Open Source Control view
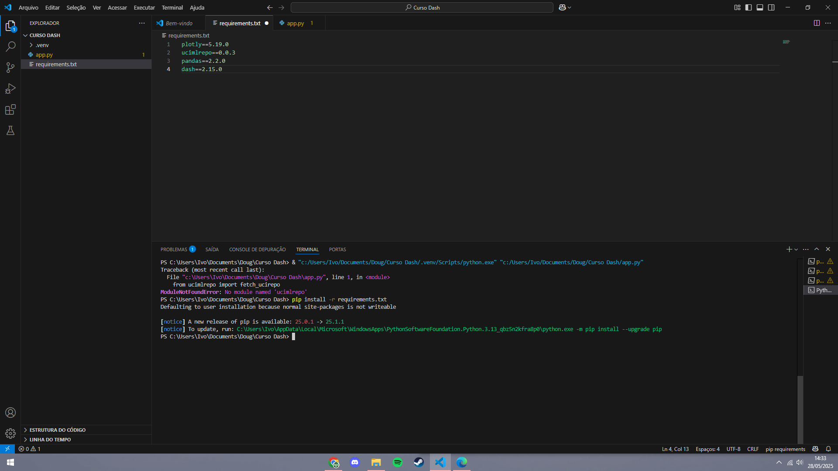 pyautogui.click(x=10, y=68)
